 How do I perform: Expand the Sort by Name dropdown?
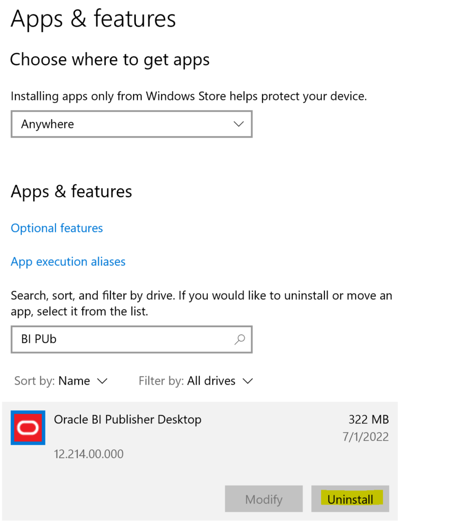tap(61, 381)
